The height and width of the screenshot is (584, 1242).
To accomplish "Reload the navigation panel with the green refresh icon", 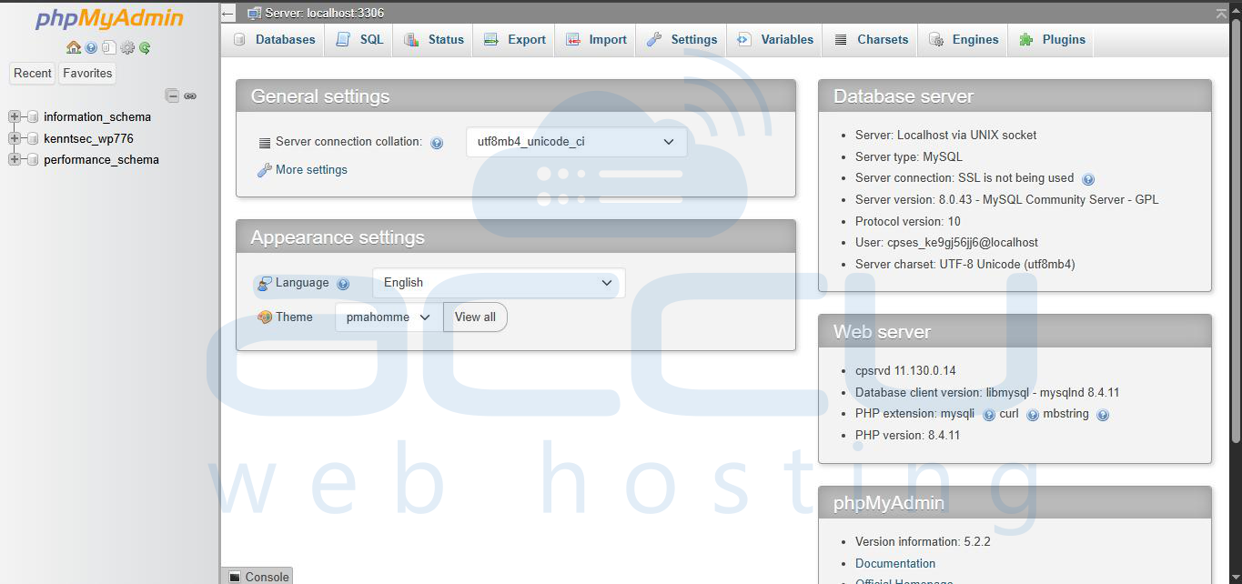I will [145, 48].
